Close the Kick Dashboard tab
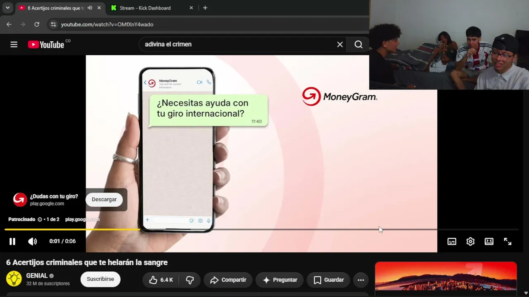The width and height of the screenshot is (529, 297). point(191,8)
